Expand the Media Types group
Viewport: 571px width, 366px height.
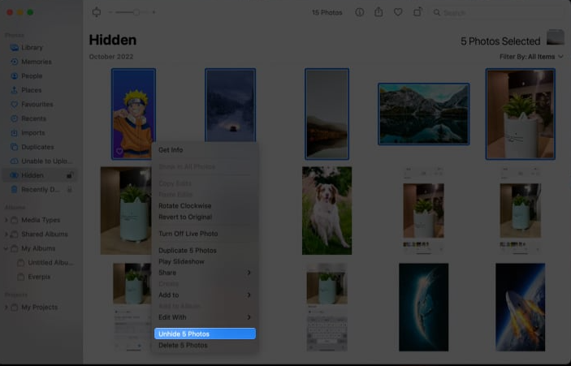pos(6,220)
